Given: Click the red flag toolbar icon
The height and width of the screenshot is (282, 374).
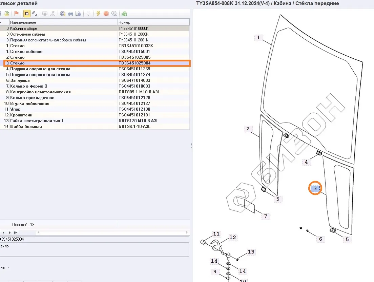Looking at the screenshot, I should coord(16,14).
